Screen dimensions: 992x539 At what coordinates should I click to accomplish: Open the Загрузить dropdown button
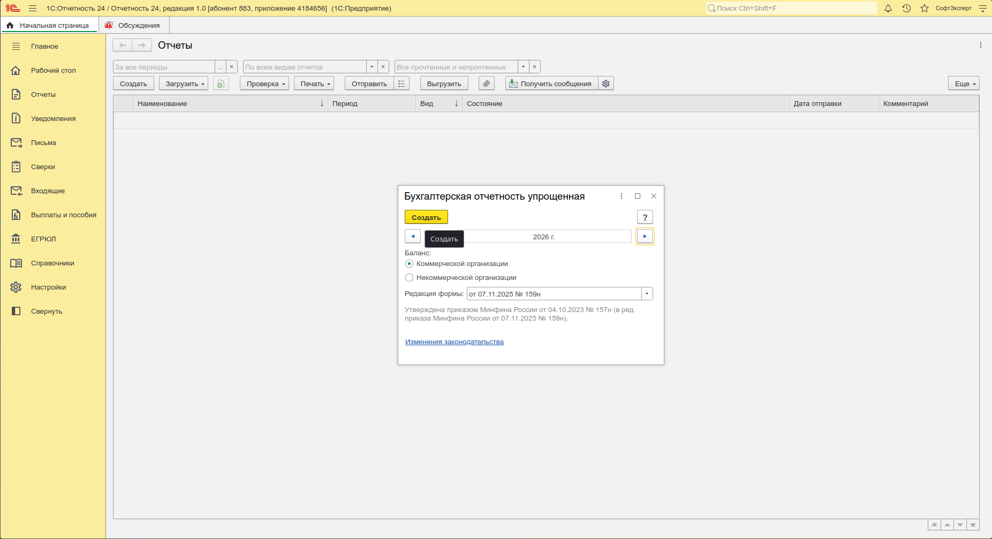(x=184, y=83)
